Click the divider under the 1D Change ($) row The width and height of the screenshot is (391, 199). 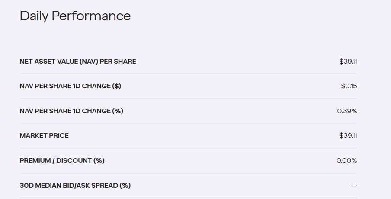point(189,99)
